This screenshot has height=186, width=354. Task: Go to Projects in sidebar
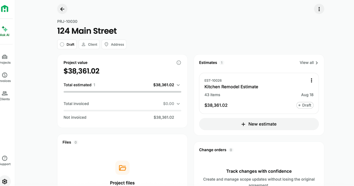click(5, 59)
